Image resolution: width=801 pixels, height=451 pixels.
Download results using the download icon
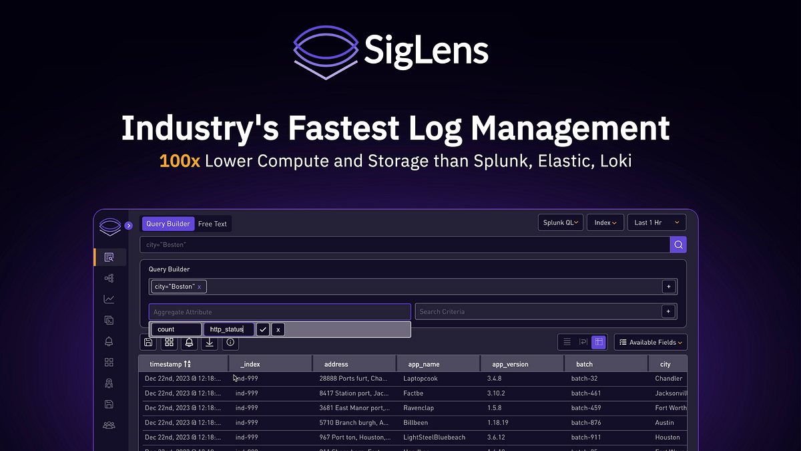209,342
